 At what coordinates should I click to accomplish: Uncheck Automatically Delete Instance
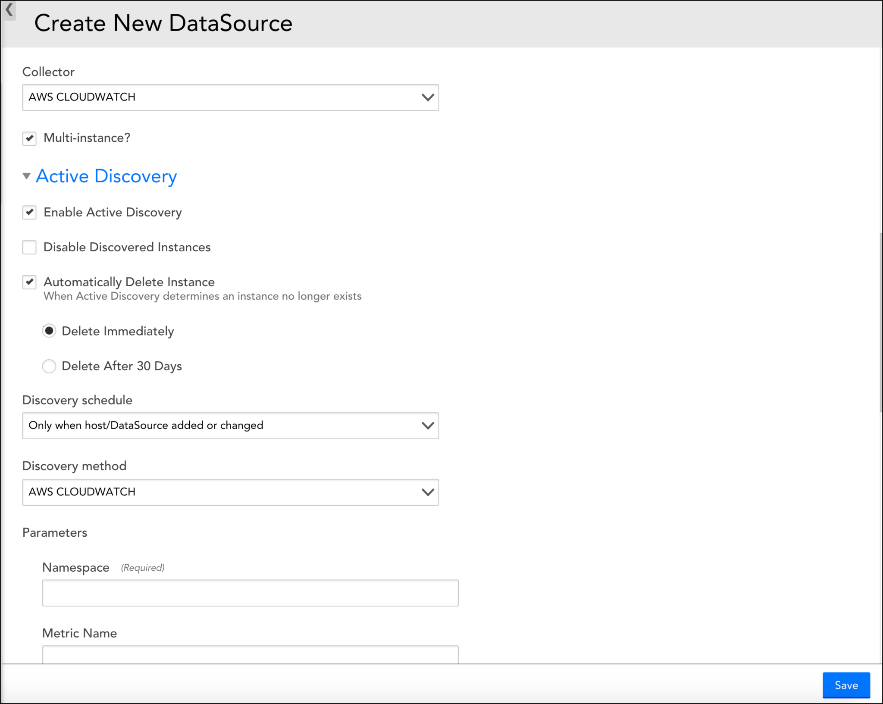29,282
